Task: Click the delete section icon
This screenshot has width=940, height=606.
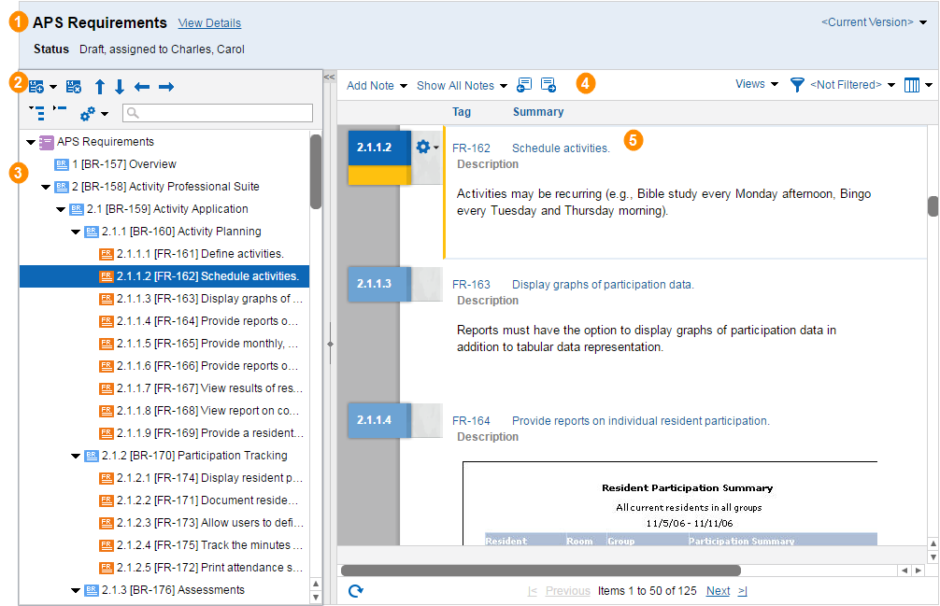Action: (73, 87)
